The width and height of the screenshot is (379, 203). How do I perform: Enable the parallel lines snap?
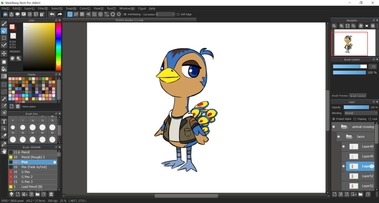[x=76, y=14]
